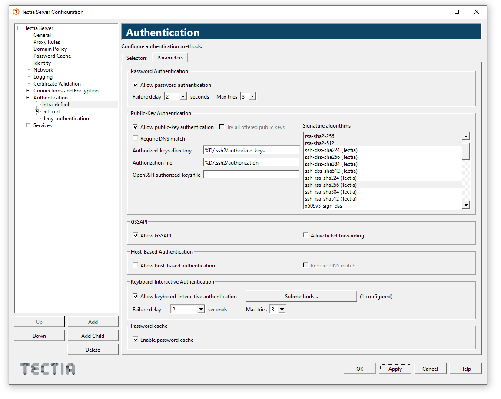Click the OK button
The height and width of the screenshot is (399, 501).
point(360,369)
